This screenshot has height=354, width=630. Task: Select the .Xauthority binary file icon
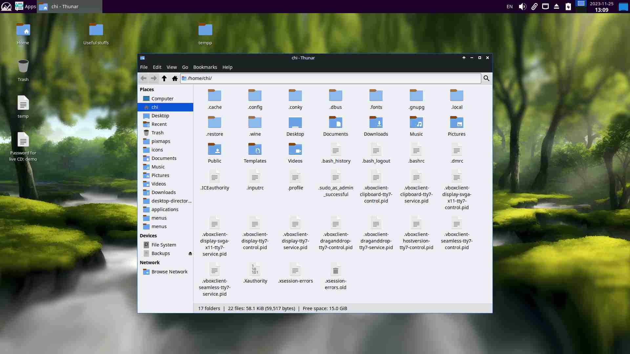255,270
